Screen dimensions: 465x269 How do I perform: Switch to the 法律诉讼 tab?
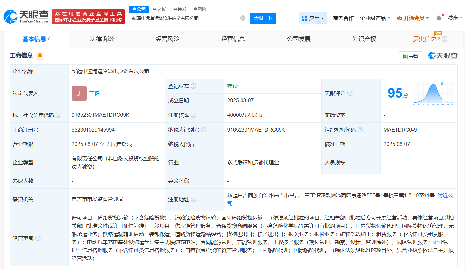tap(102, 39)
